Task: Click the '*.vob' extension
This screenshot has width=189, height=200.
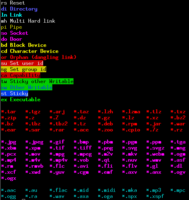Action: (81, 160)
